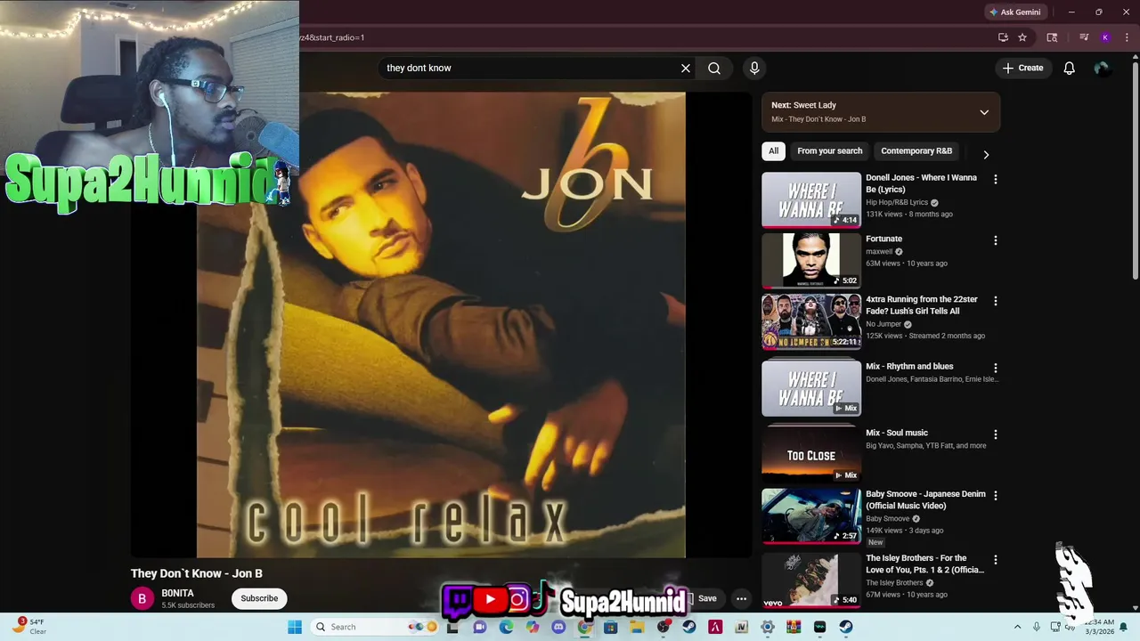Open Donell Jones Where I Wanna Be thumbnail
Screen dimensions: 1140x641
pos(811,200)
